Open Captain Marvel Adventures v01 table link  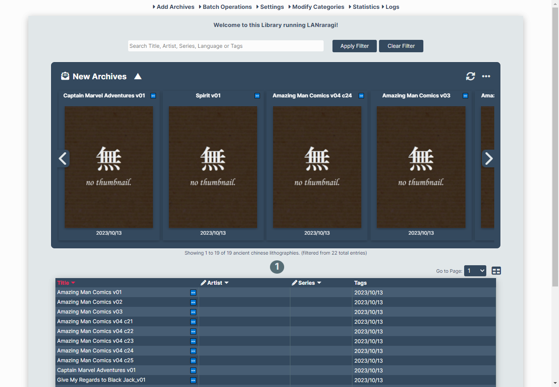click(x=97, y=370)
